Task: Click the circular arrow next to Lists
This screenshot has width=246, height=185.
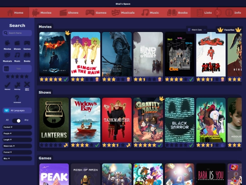Action: [x=218, y=13]
